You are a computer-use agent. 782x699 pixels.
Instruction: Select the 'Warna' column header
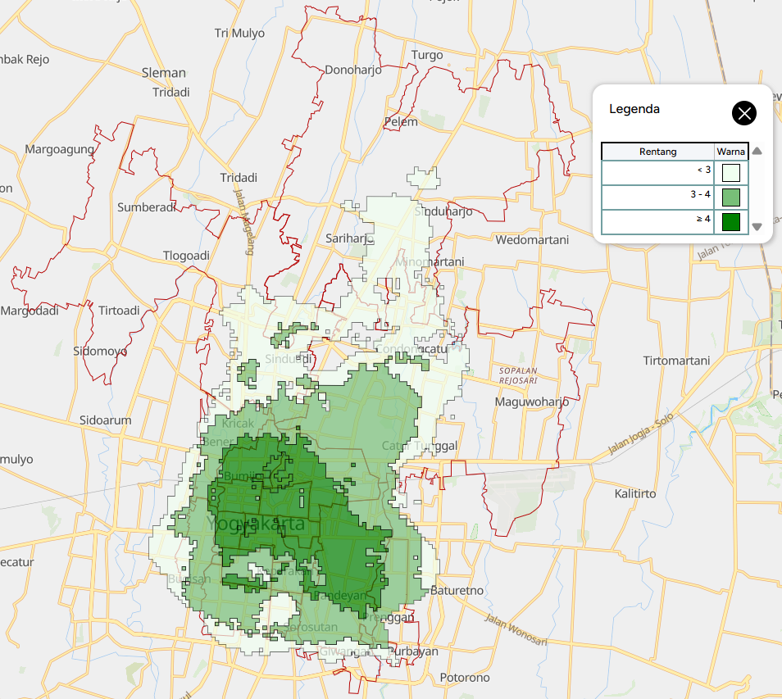pos(730,152)
